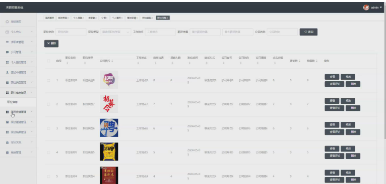Click 查看 button in row 1
This screenshot has height=184, width=386.
(x=332, y=77)
